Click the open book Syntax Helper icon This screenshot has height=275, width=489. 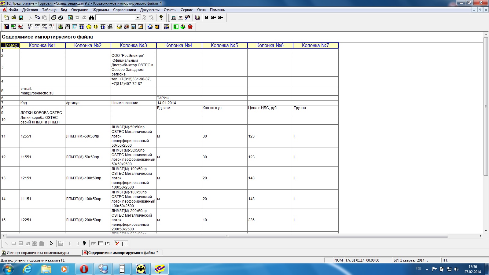(x=197, y=18)
